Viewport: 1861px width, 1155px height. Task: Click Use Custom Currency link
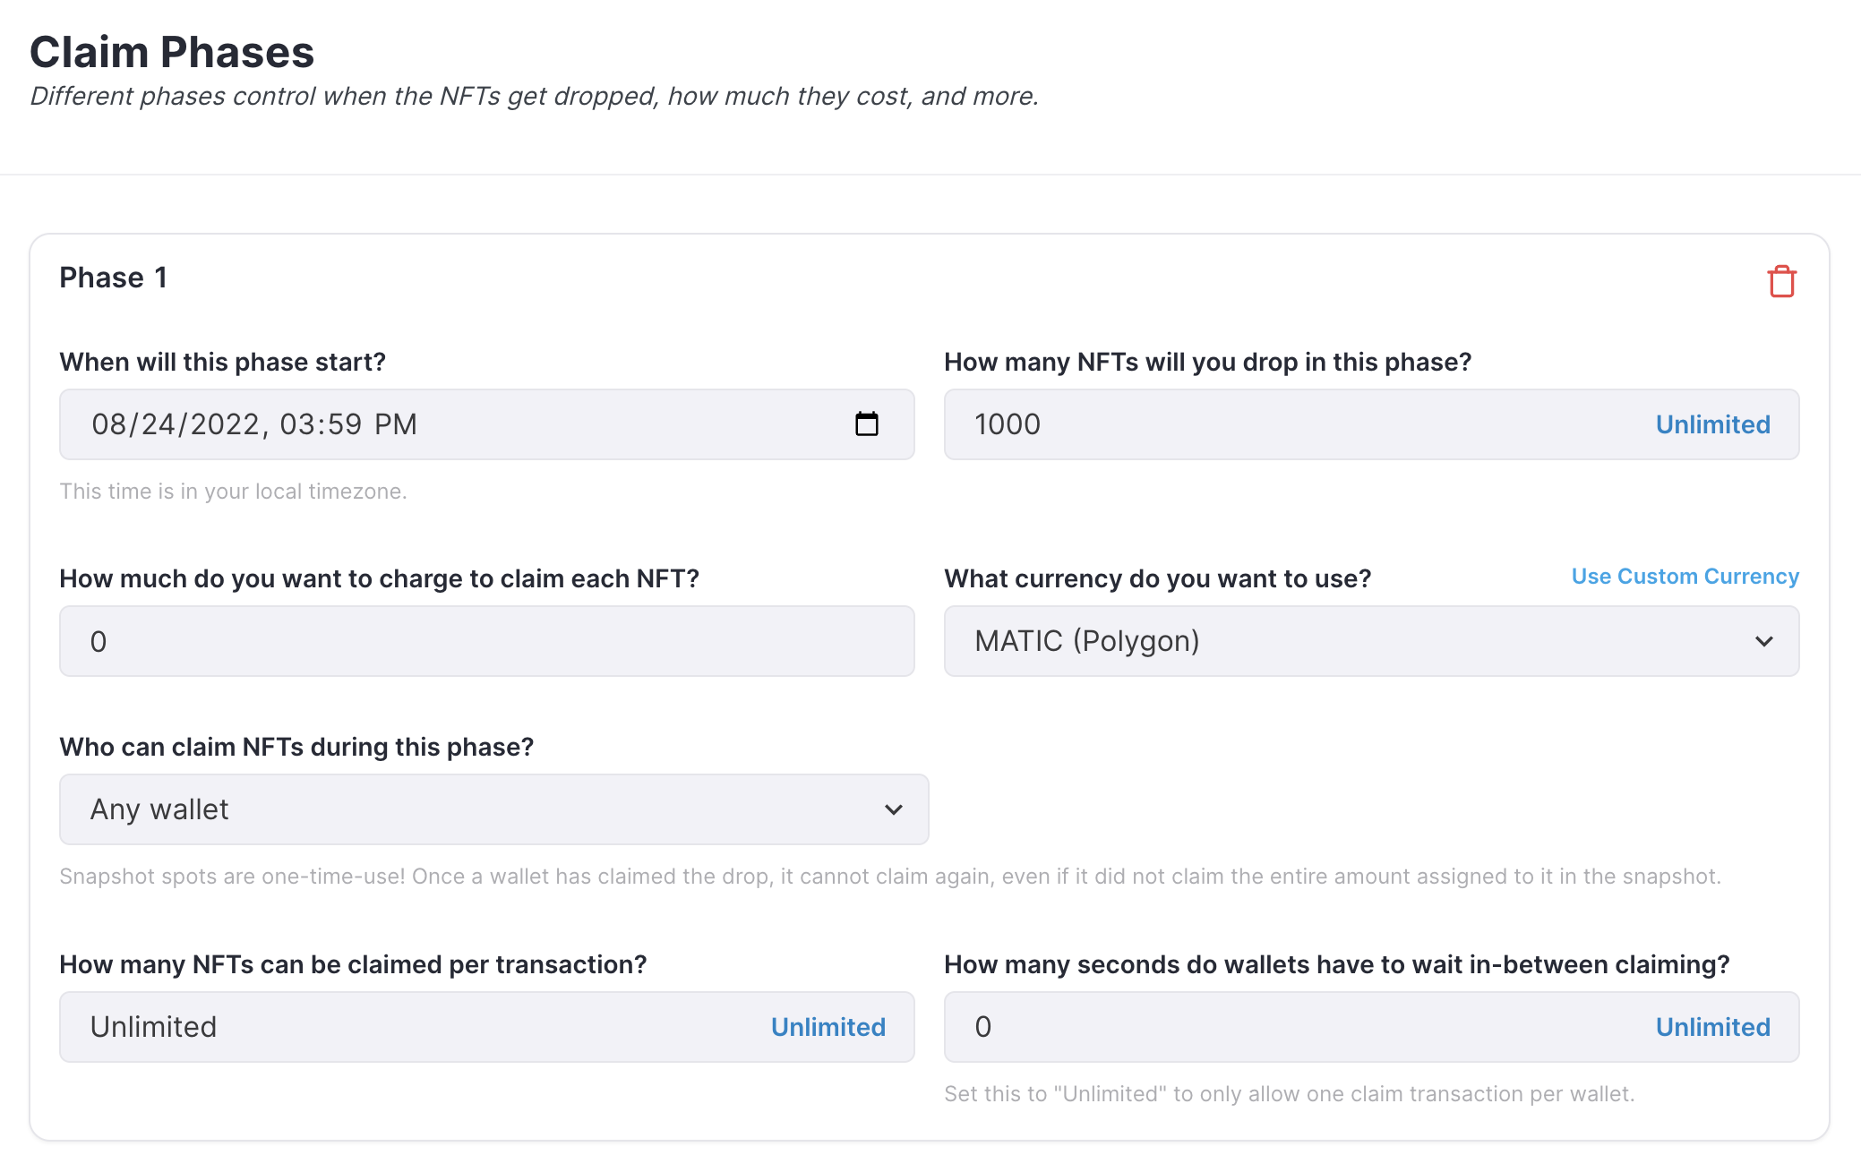click(x=1685, y=577)
